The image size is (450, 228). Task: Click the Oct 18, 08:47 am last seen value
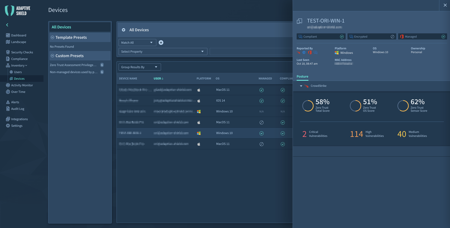(307, 64)
